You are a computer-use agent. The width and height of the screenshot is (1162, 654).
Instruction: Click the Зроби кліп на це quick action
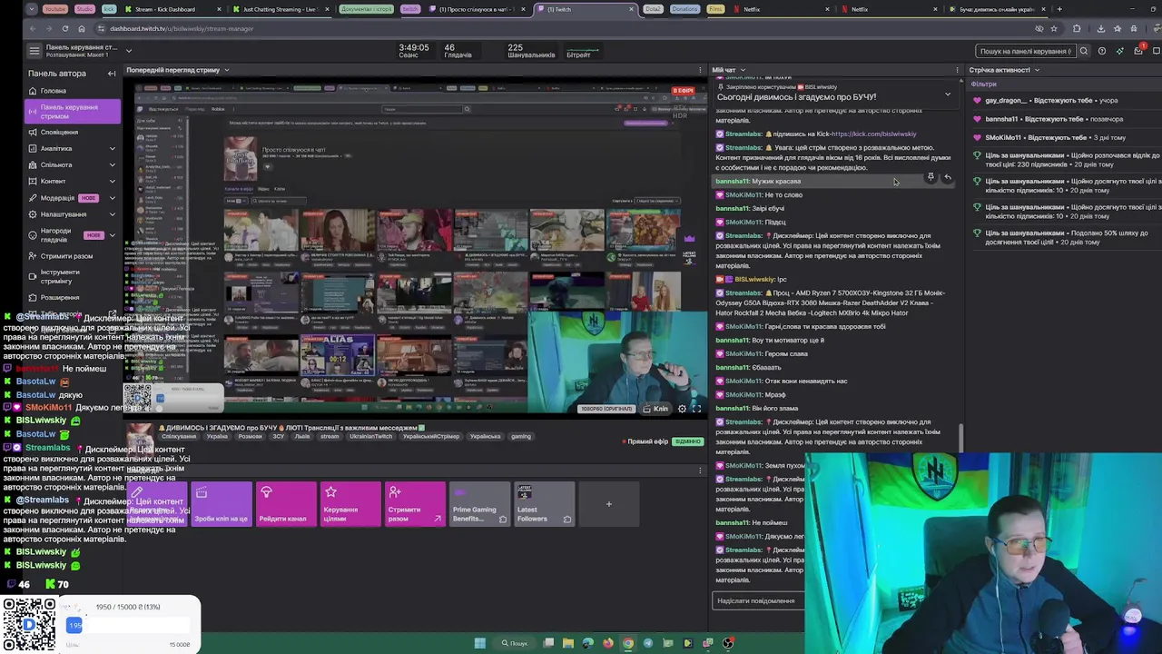pos(222,504)
